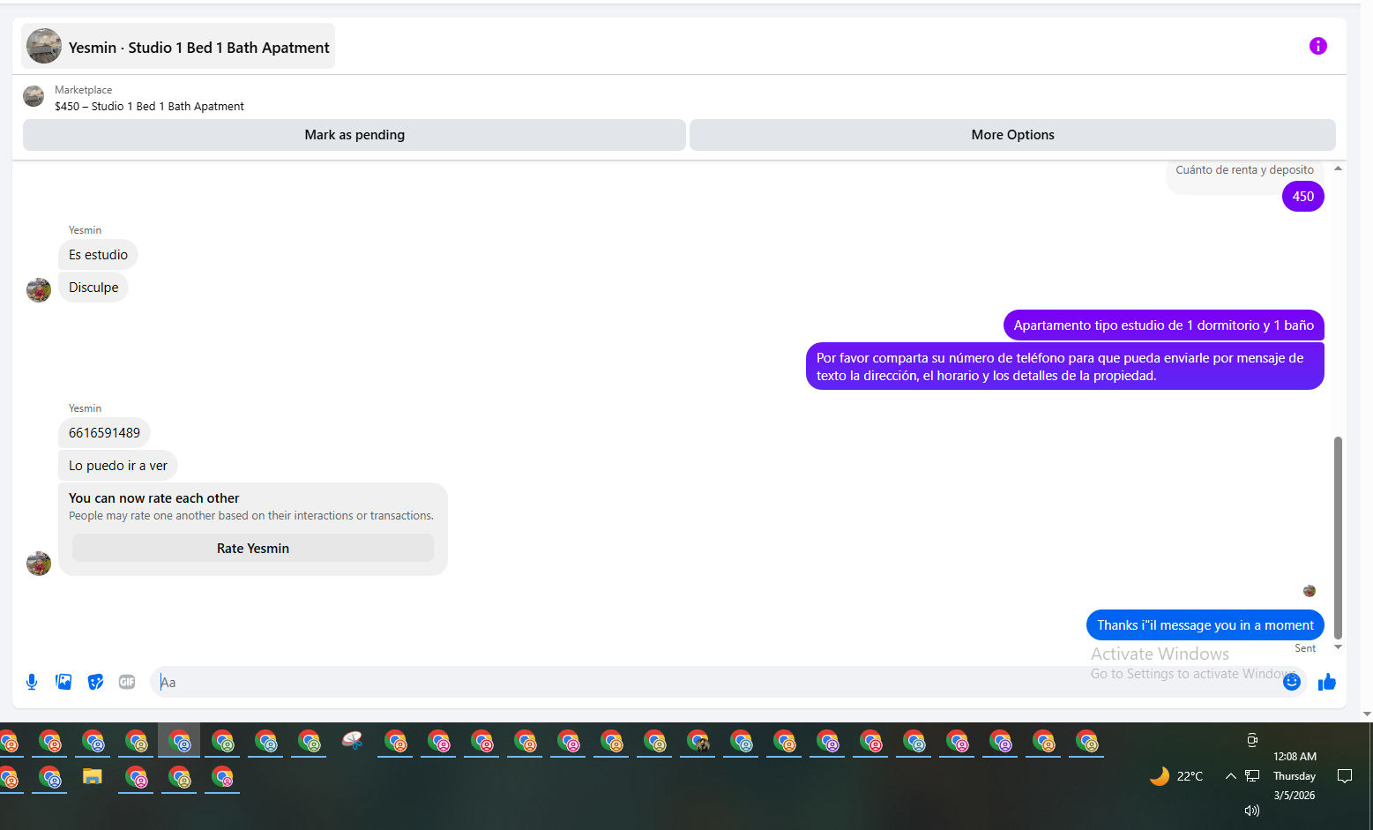Open File Explorer from the taskbar

click(x=93, y=777)
